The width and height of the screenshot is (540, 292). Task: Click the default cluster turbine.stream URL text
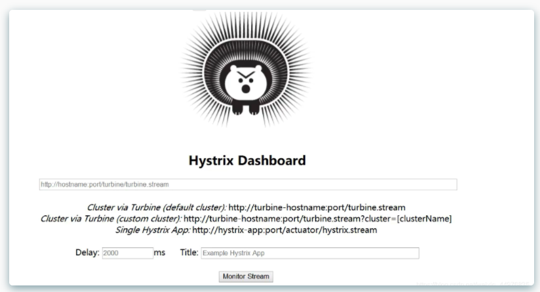pyautogui.click(x=317, y=207)
